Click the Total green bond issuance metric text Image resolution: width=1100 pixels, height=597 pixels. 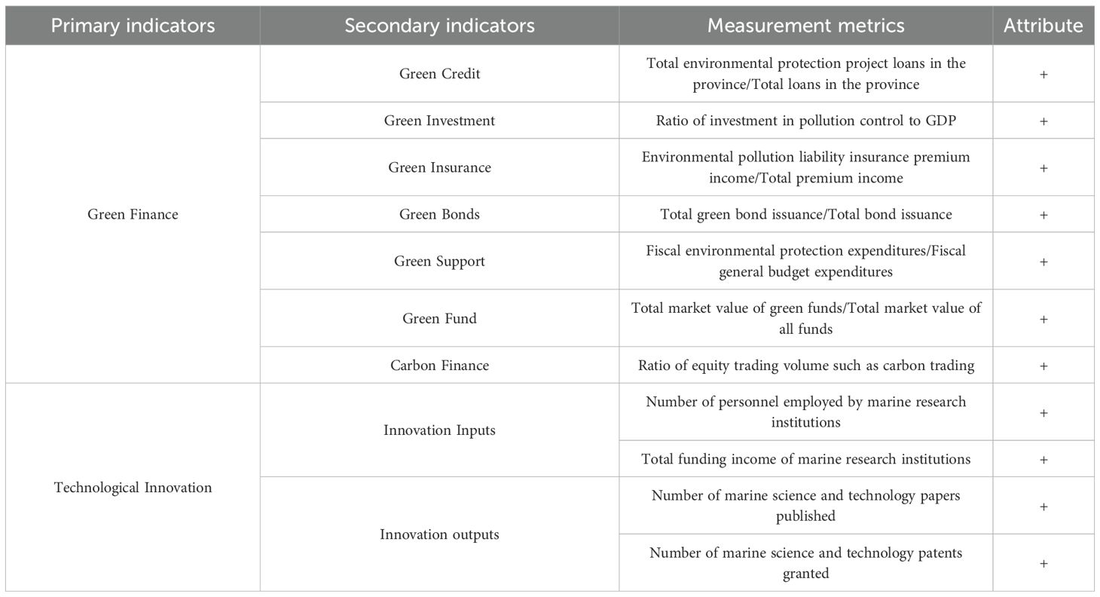805,214
